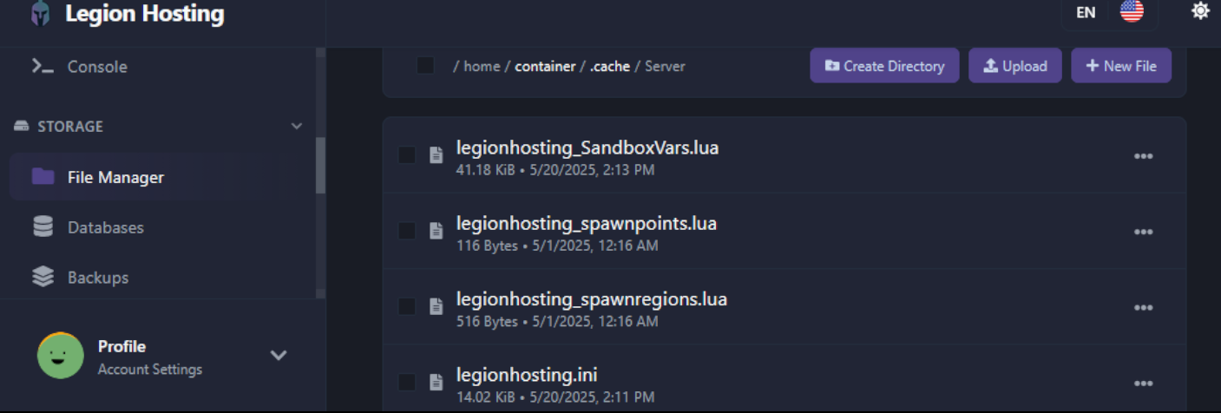Open the legionhosting_spawnregions.lua file
Image resolution: width=1221 pixels, height=413 pixels.
[x=592, y=299]
